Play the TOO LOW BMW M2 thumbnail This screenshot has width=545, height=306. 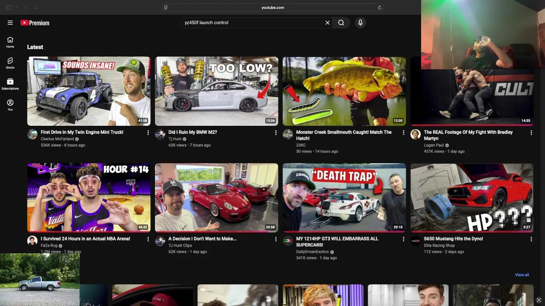pyautogui.click(x=216, y=91)
